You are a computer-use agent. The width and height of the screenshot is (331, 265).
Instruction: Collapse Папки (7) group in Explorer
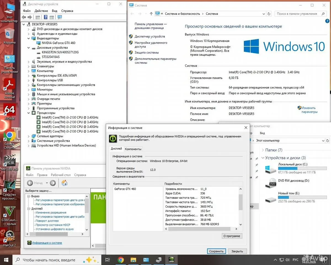click(x=262, y=150)
